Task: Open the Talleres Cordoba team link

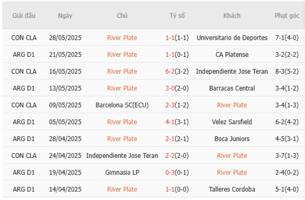Action: tap(232, 189)
